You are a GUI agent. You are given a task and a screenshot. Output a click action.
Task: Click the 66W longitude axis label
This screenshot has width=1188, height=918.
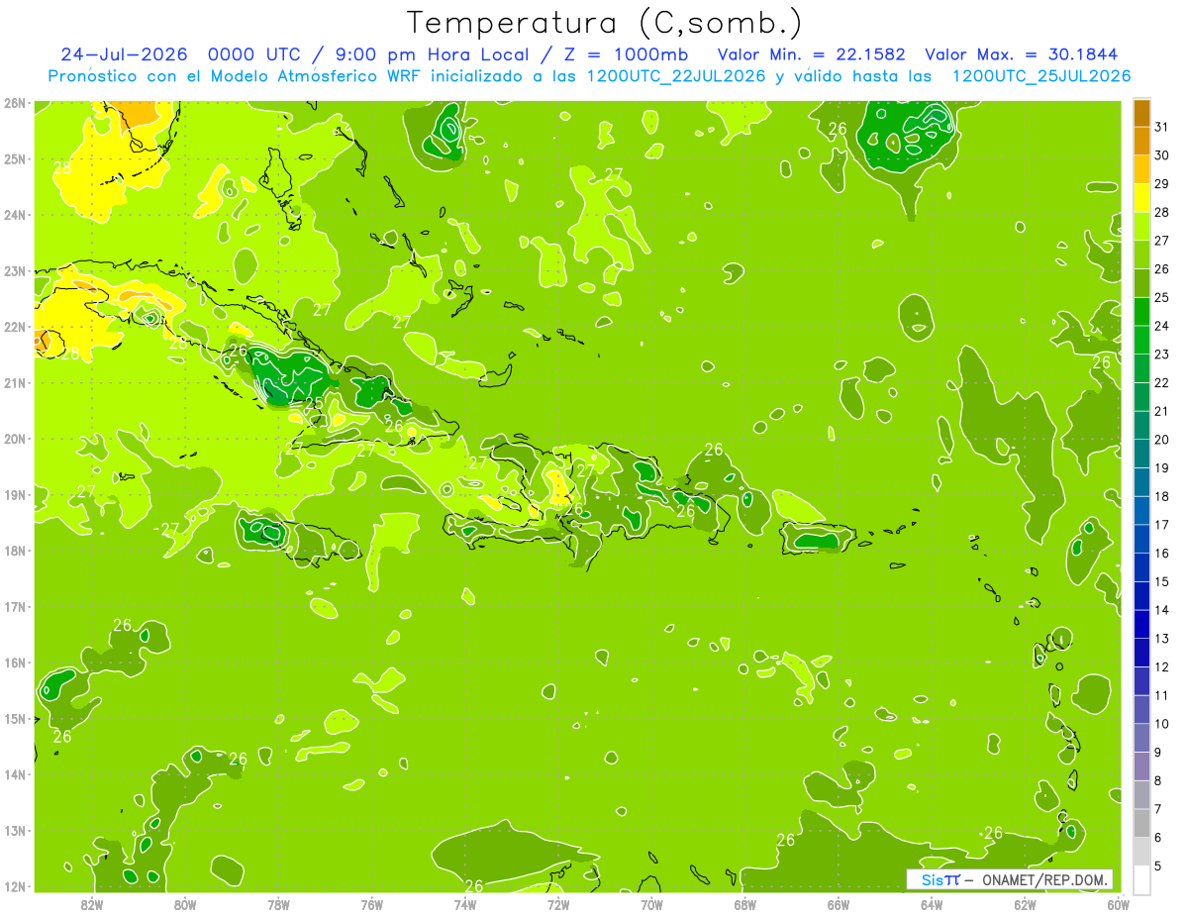point(839,903)
